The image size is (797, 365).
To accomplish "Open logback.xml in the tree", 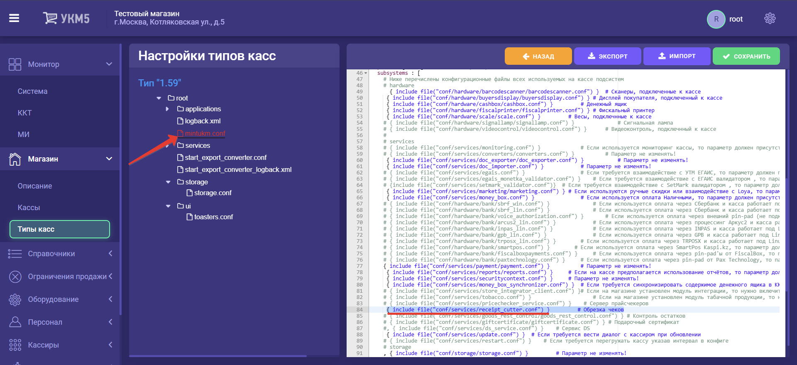I will coord(203,121).
